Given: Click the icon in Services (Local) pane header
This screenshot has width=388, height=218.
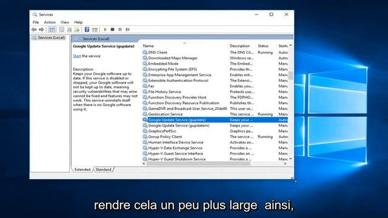Looking at the screenshot, I should (77, 39).
